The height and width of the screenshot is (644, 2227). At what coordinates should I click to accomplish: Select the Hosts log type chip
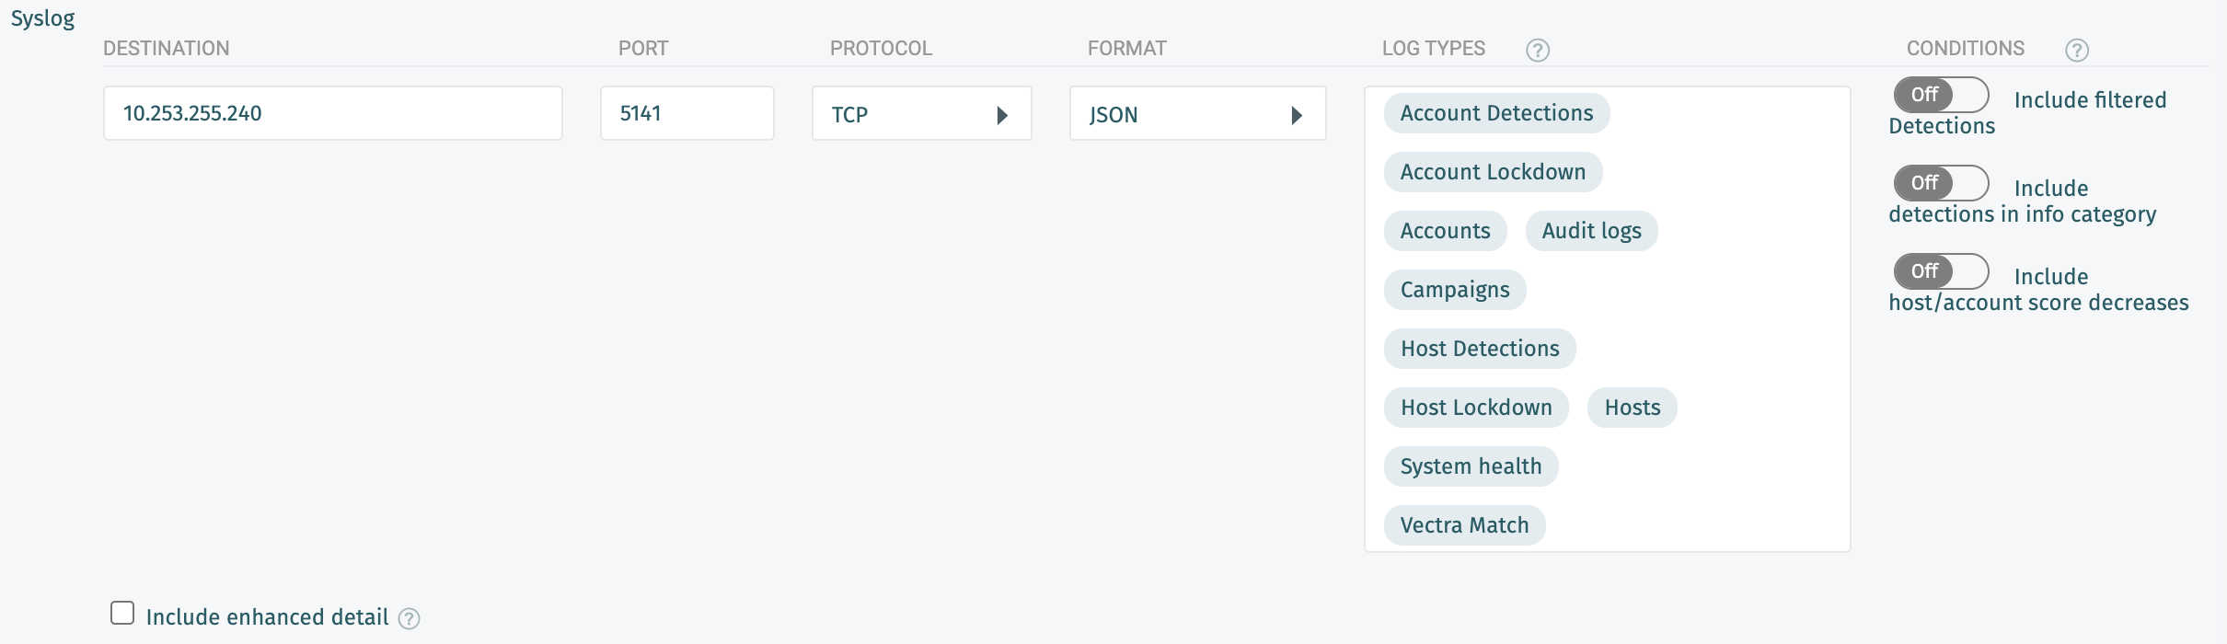pos(1632,408)
